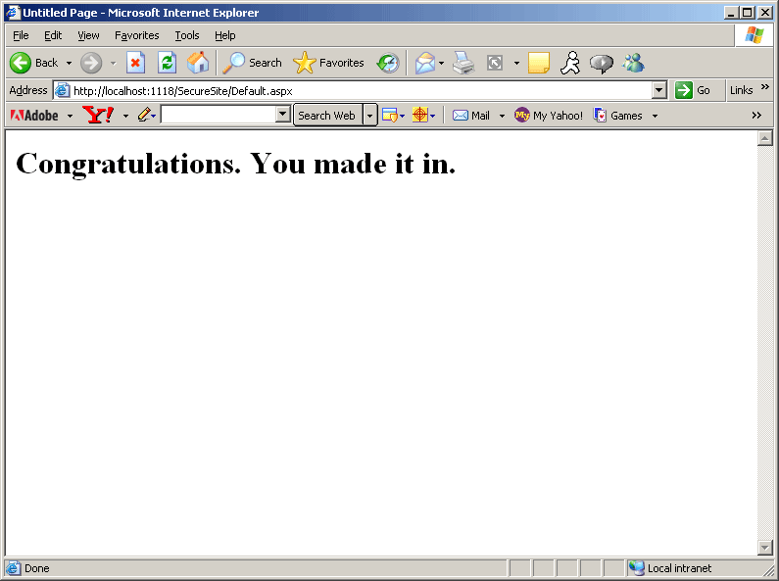Minimize the Internet Explorer window
The image size is (779, 581).
point(730,13)
